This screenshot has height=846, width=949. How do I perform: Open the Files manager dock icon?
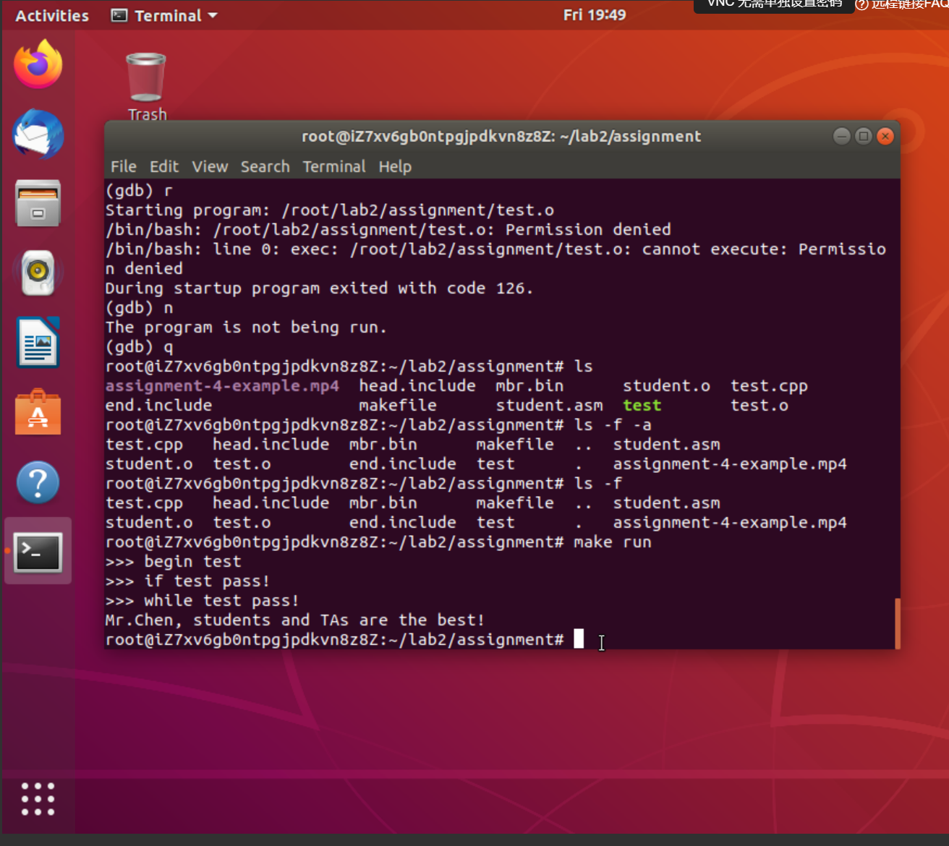[38, 203]
